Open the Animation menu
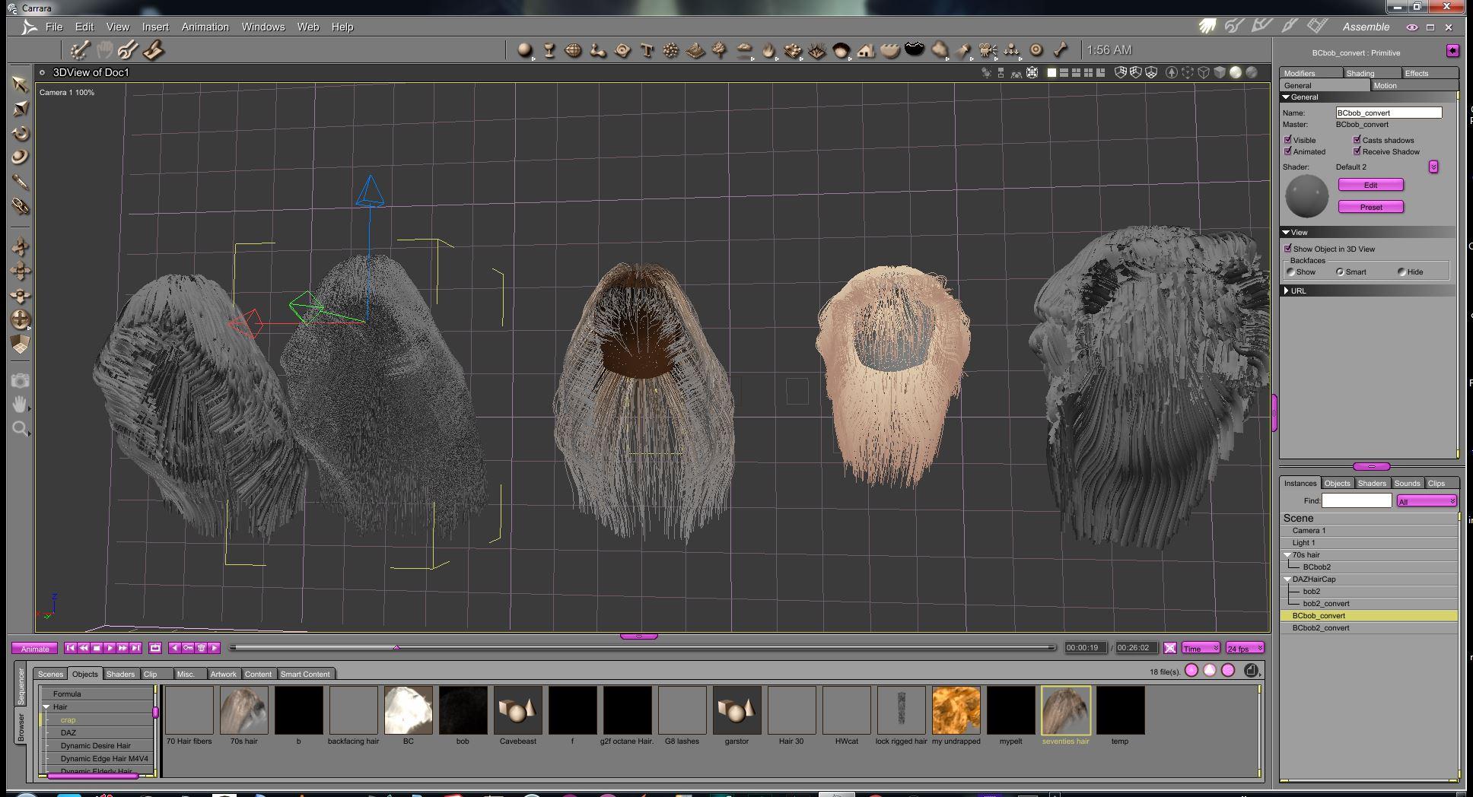 [205, 27]
